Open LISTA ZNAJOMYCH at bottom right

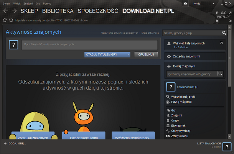coord(209,144)
